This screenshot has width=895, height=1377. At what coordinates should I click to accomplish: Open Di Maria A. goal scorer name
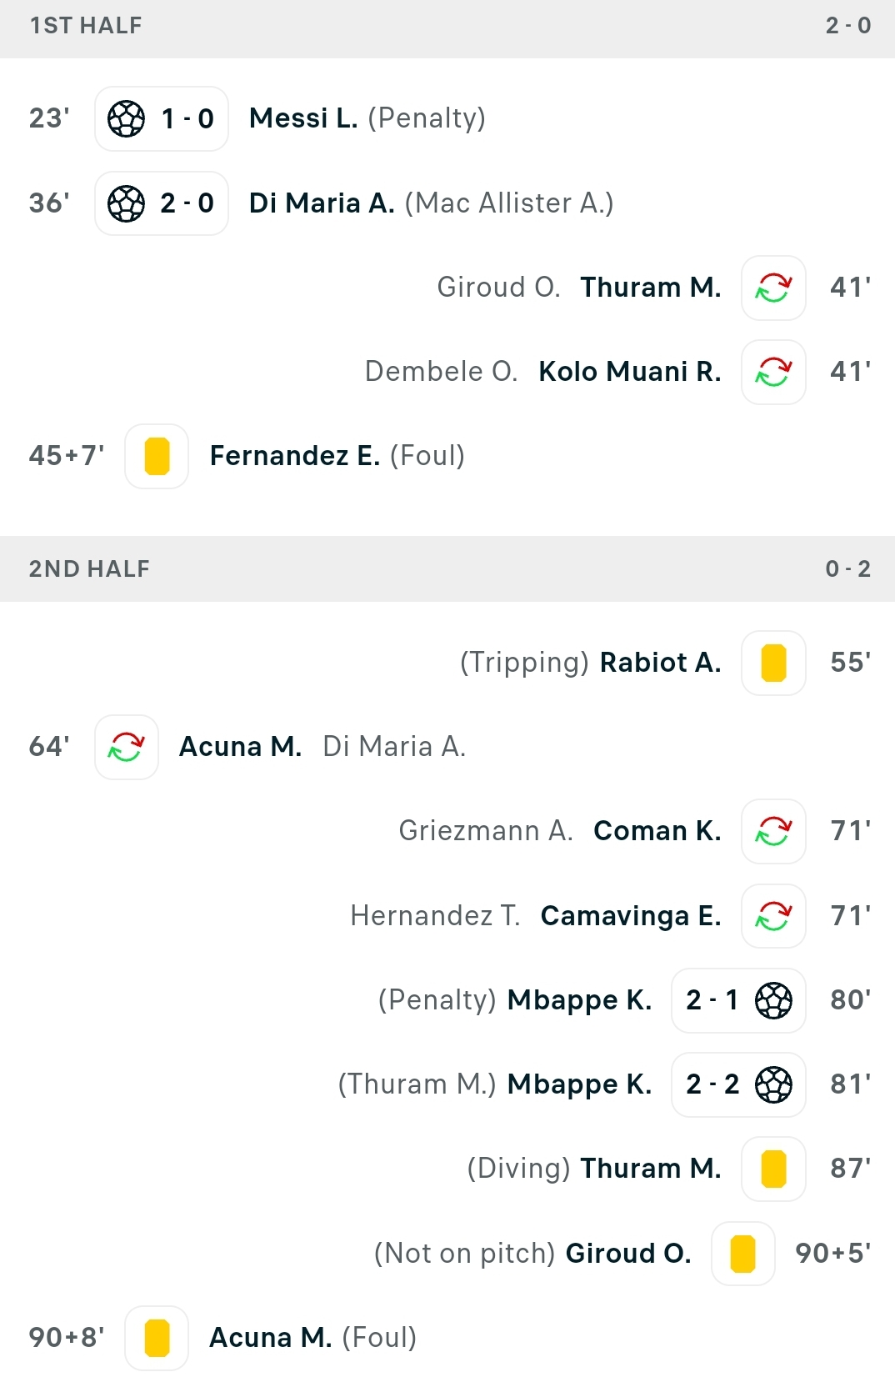pyautogui.click(x=322, y=203)
